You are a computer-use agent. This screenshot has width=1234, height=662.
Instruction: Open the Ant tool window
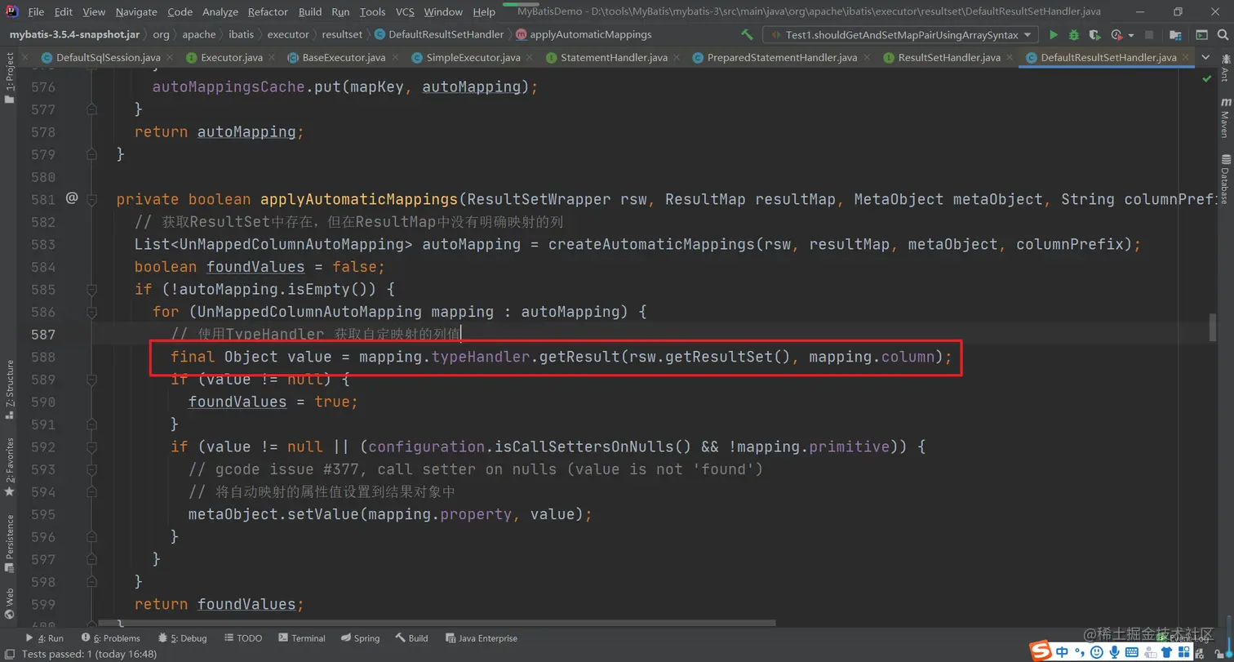pyautogui.click(x=1225, y=69)
